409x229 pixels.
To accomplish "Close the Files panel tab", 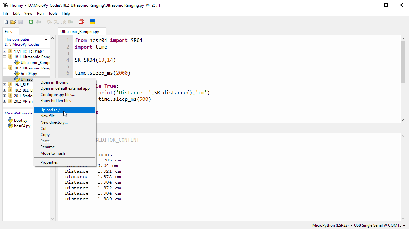I will click(15, 32).
